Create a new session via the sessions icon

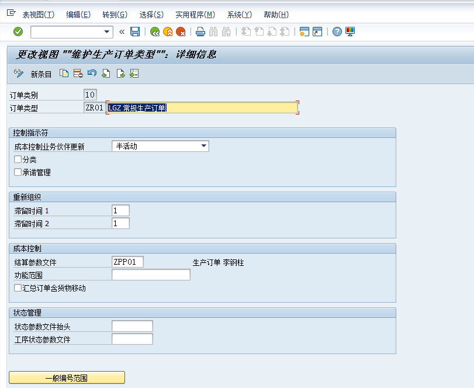[305, 32]
